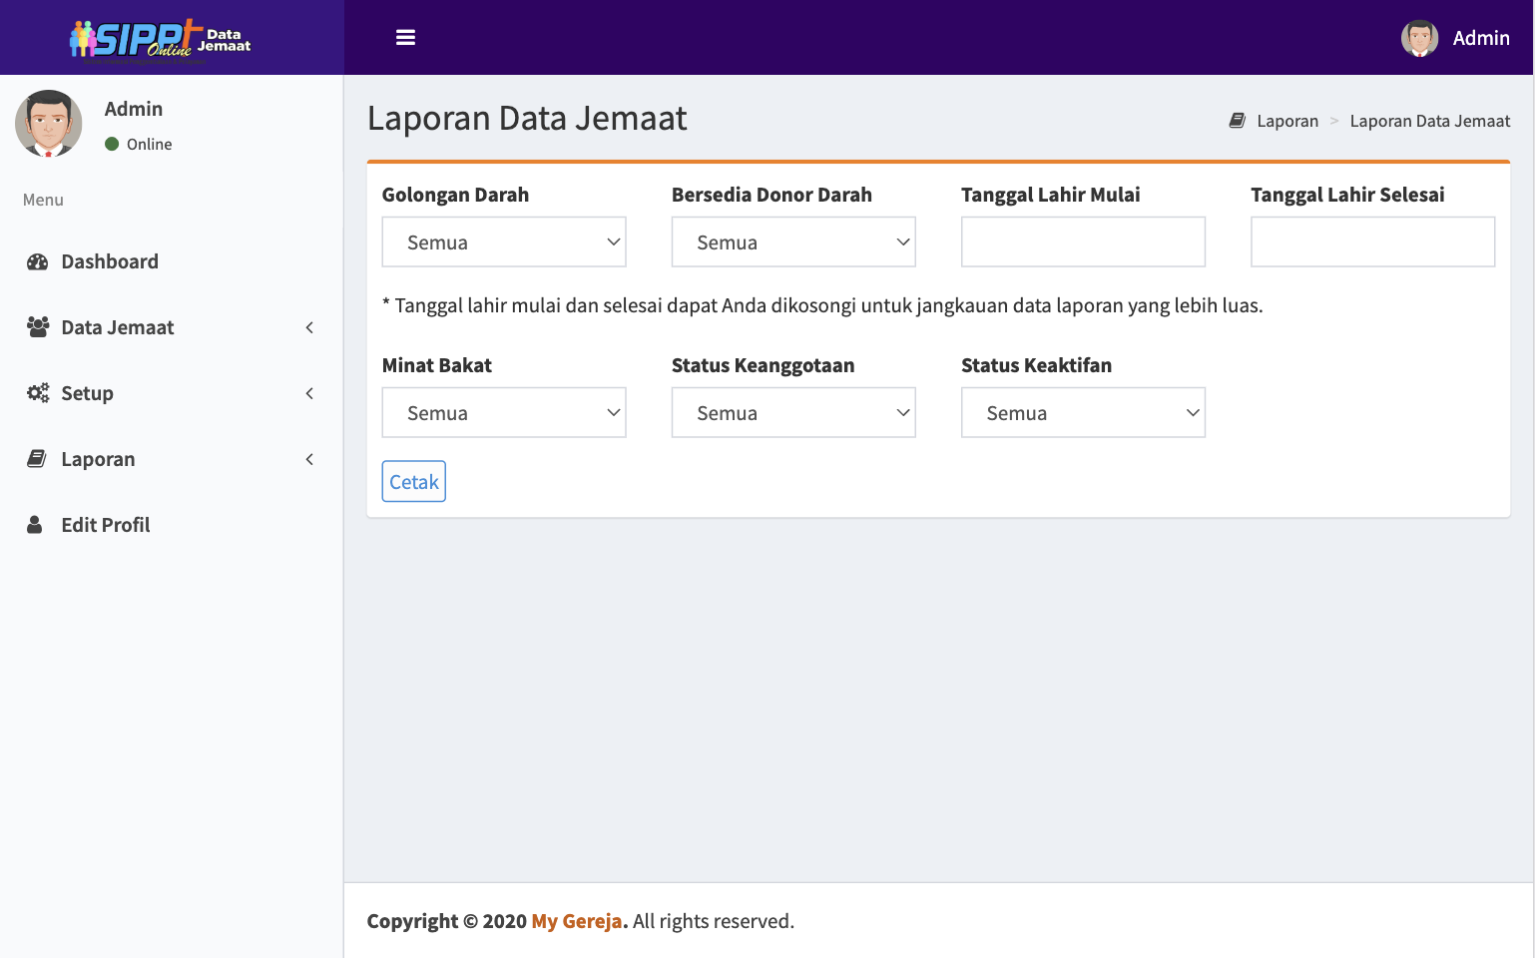
Task: Toggle the hamburger sidebar menu icon
Action: [405, 38]
